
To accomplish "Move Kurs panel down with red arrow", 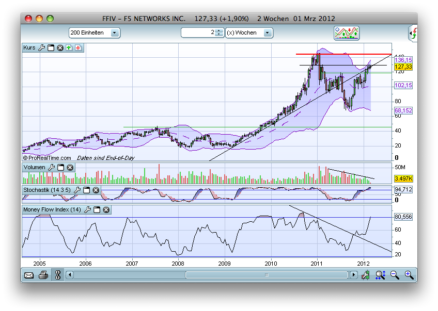I will (78, 47).
